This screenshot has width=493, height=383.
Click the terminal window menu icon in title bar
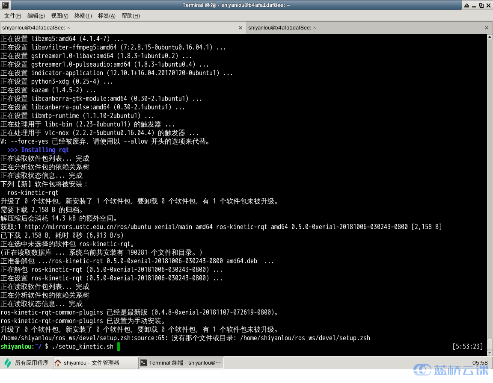coord(4,5)
